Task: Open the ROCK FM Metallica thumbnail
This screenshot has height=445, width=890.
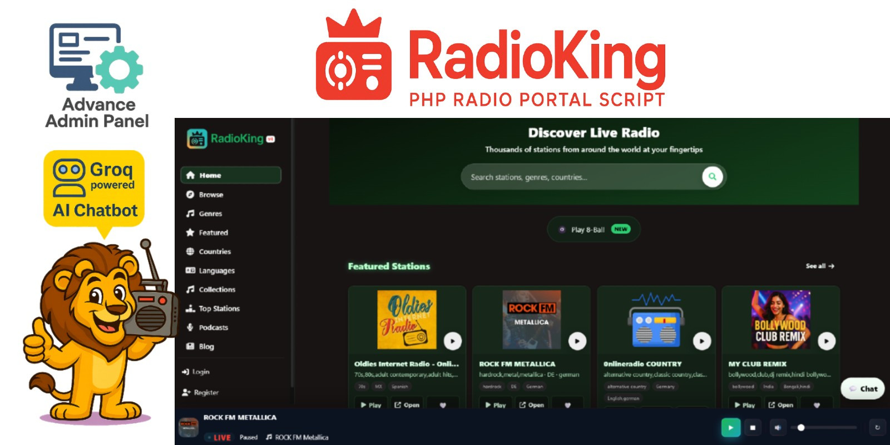Action: (531, 320)
